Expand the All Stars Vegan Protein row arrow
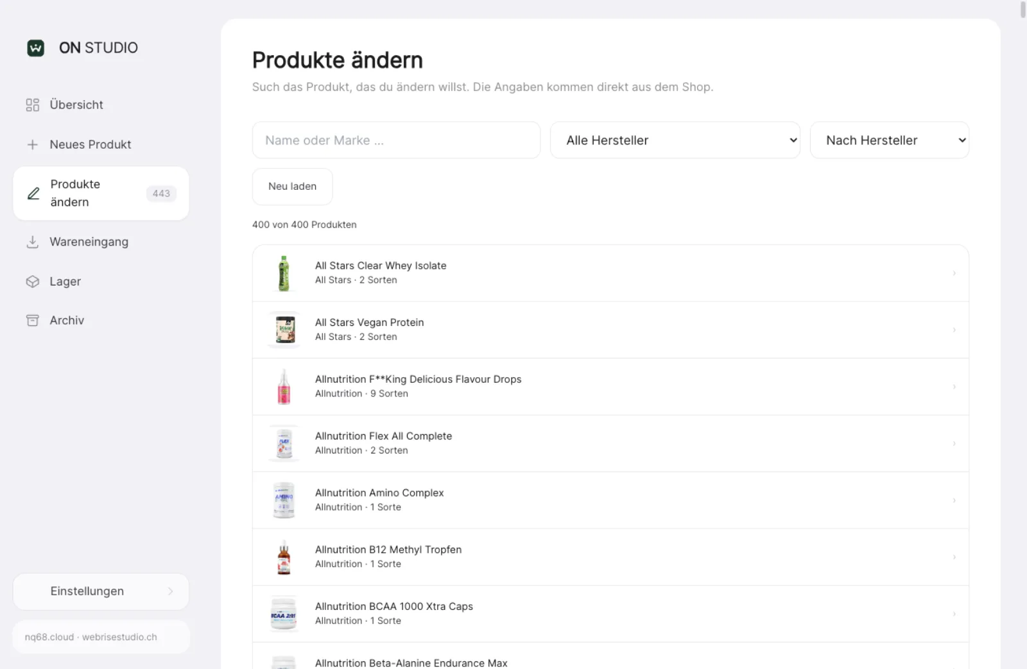Screen dimensions: 1027x669 tap(954, 330)
